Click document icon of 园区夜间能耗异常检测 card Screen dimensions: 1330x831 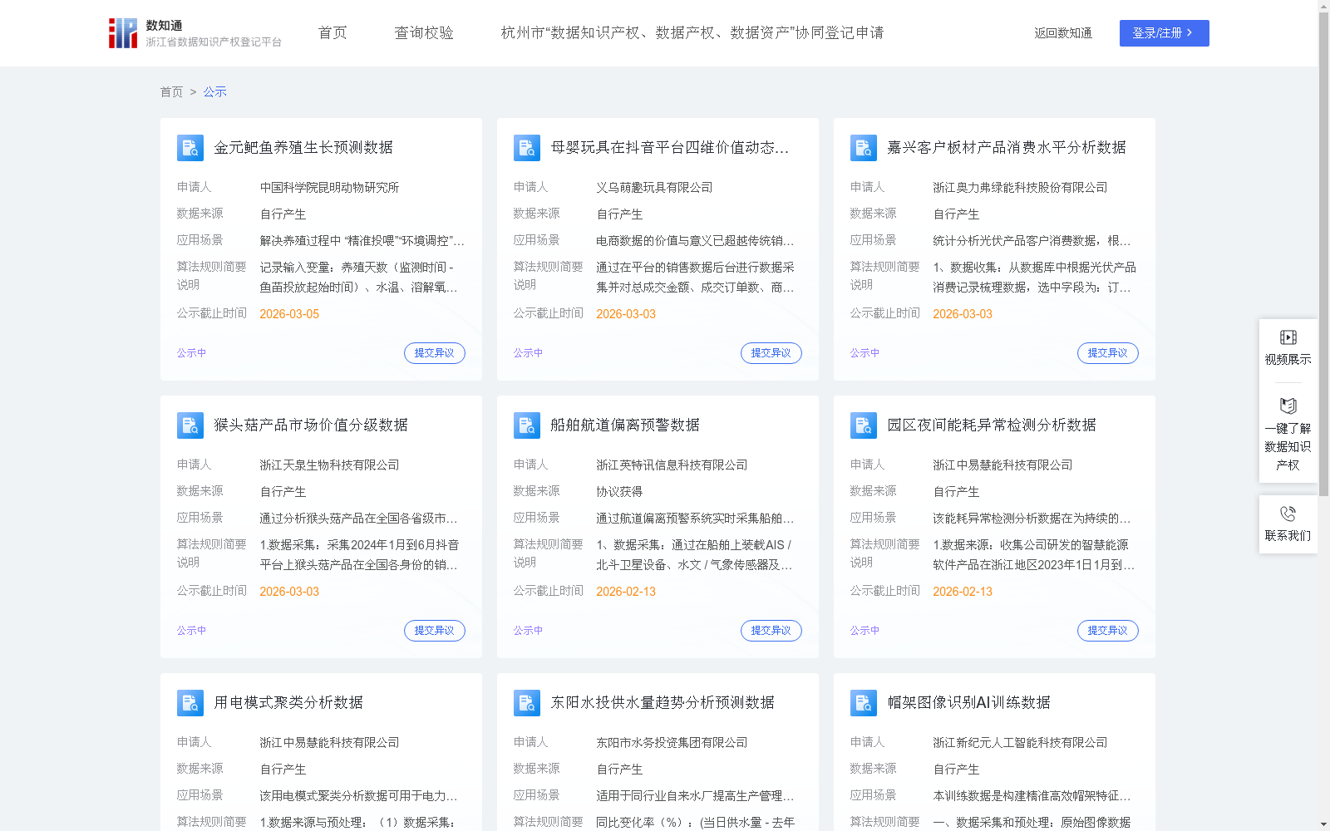click(x=864, y=425)
